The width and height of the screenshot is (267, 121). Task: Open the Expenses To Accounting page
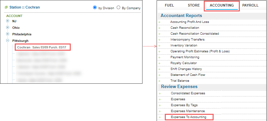[x=188, y=117]
